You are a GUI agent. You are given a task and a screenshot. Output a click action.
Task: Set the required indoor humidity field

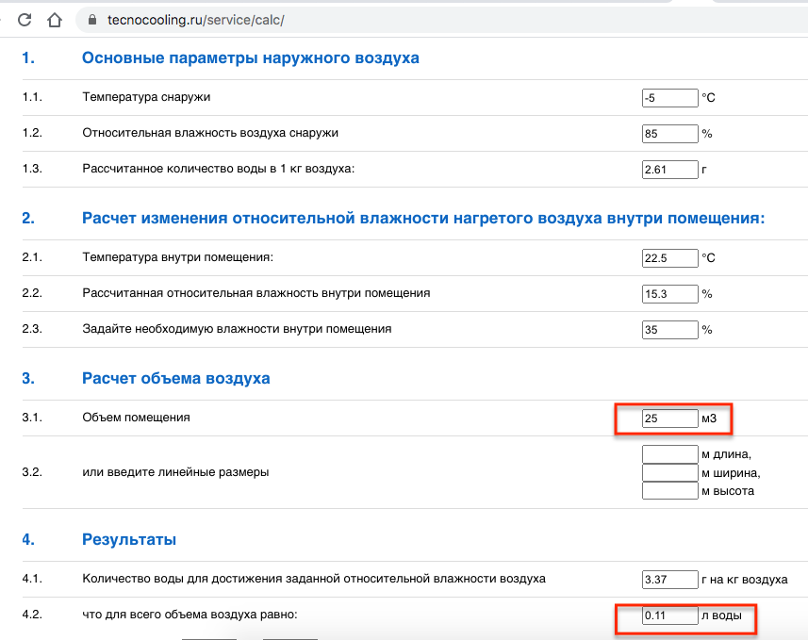pos(669,330)
